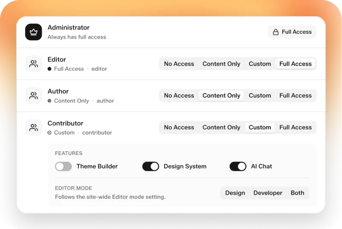Click the Author role title
This screenshot has height=229, width=342.
pos(58,92)
